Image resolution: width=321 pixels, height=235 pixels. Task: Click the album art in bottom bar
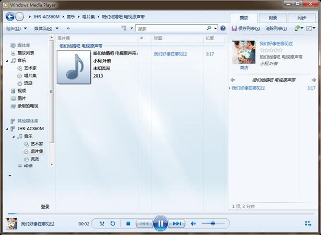pos(11,224)
